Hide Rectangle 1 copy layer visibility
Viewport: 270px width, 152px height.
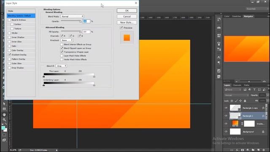[226, 108]
